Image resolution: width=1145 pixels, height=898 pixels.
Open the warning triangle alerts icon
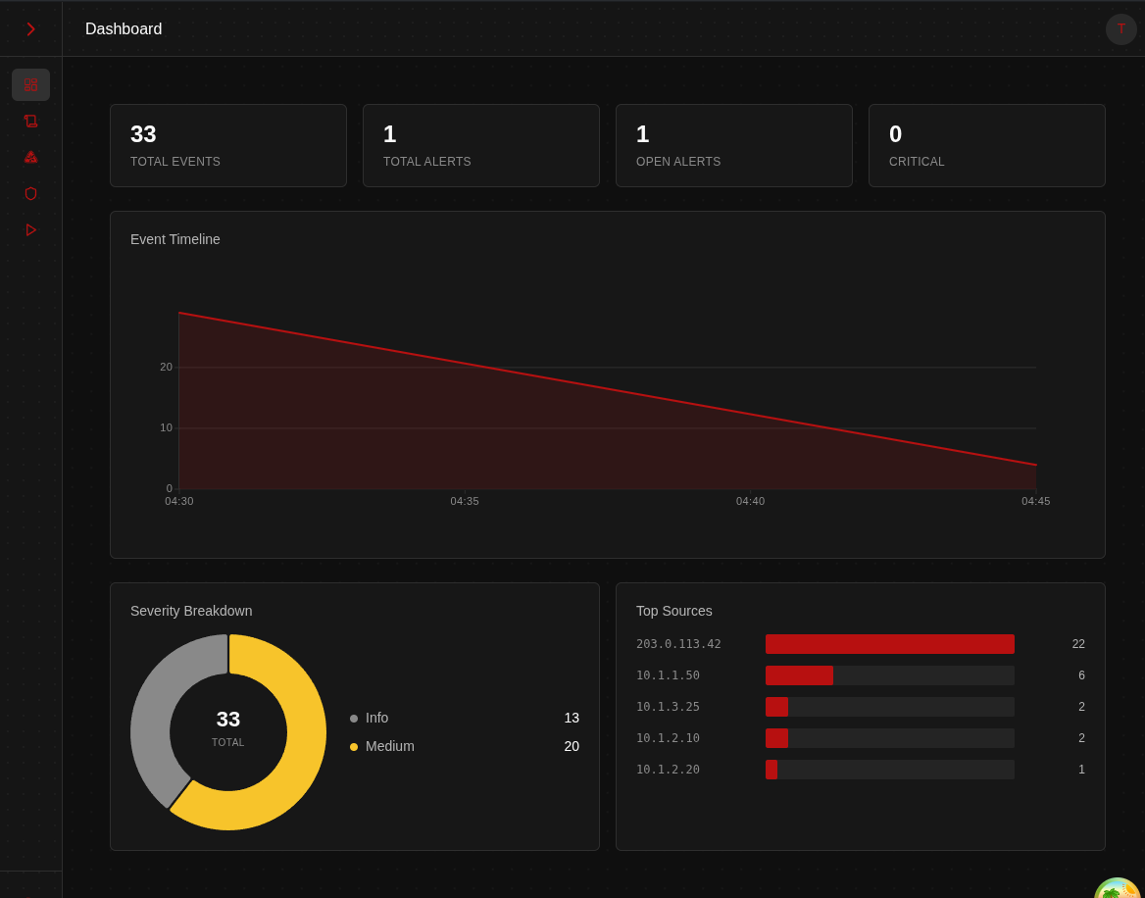point(30,157)
